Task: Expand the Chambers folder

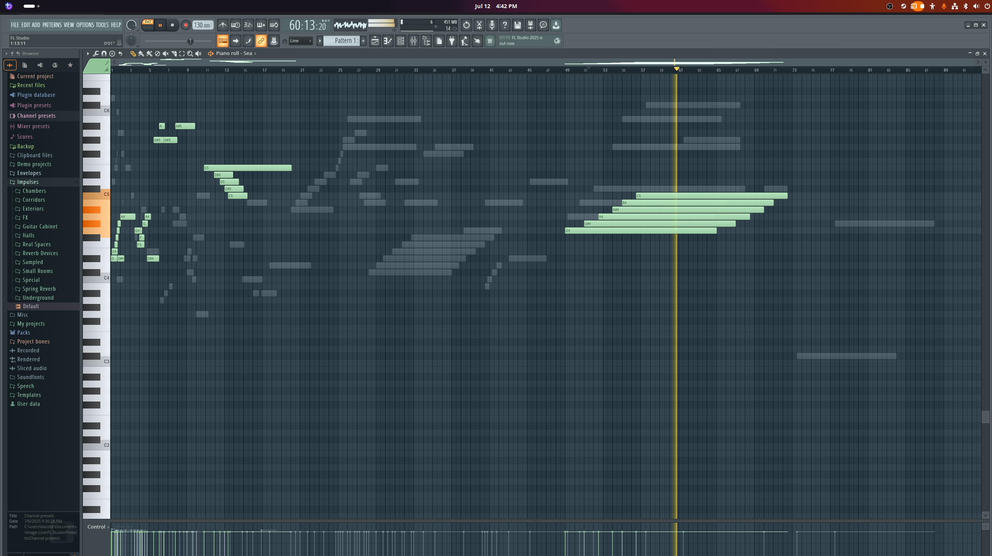Action: click(34, 191)
